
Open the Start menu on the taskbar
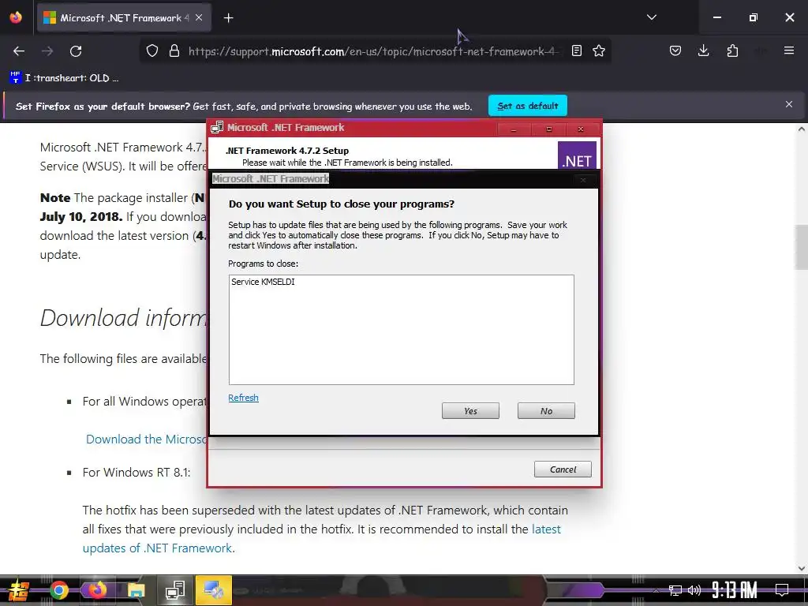pos(17,590)
